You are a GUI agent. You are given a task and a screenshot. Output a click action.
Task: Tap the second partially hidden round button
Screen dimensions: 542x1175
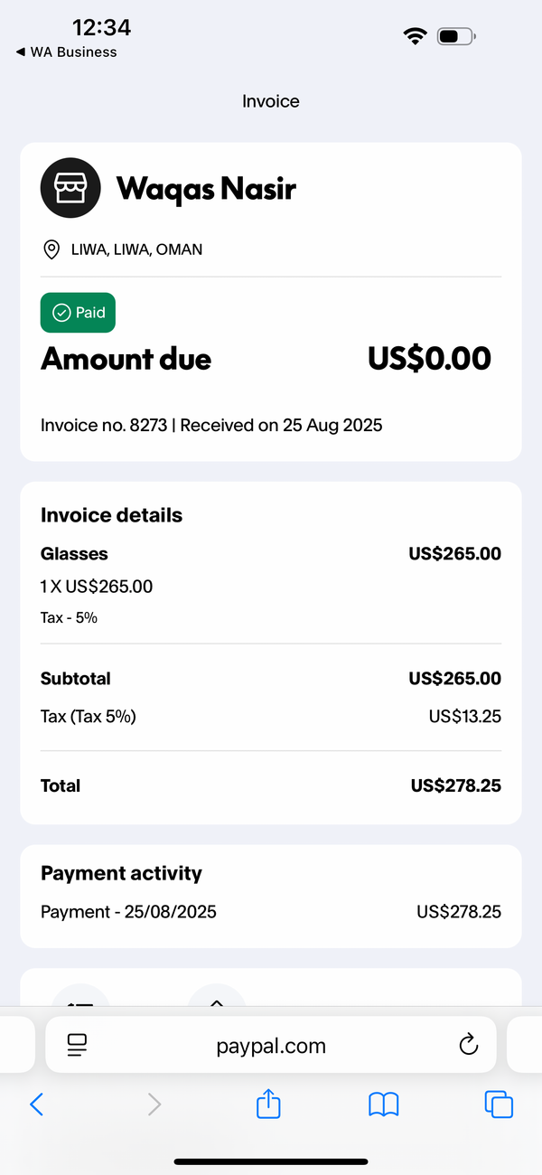click(x=217, y=994)
